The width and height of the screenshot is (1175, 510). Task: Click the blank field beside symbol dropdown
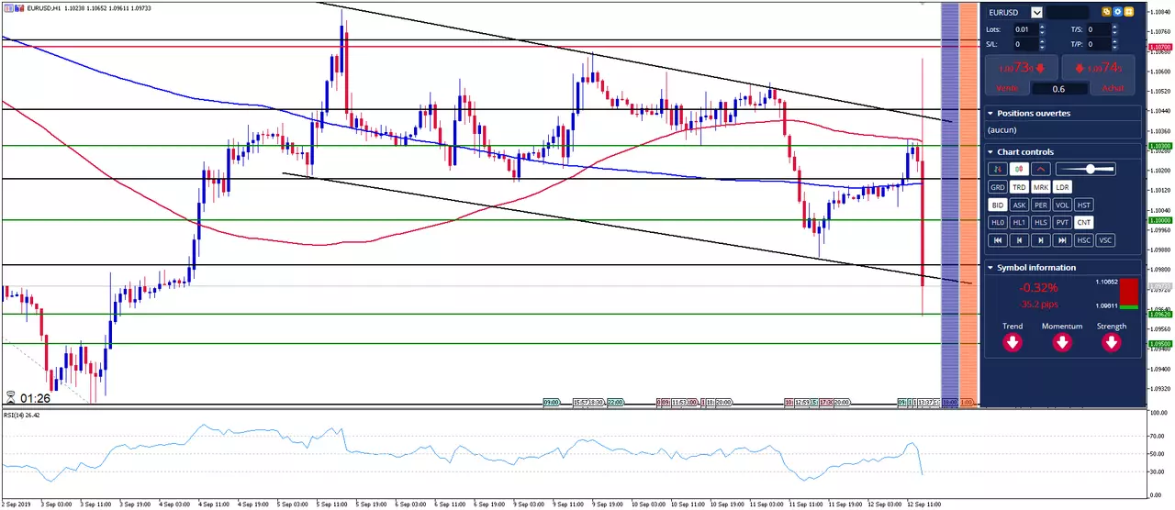[x=1068, y=13]
